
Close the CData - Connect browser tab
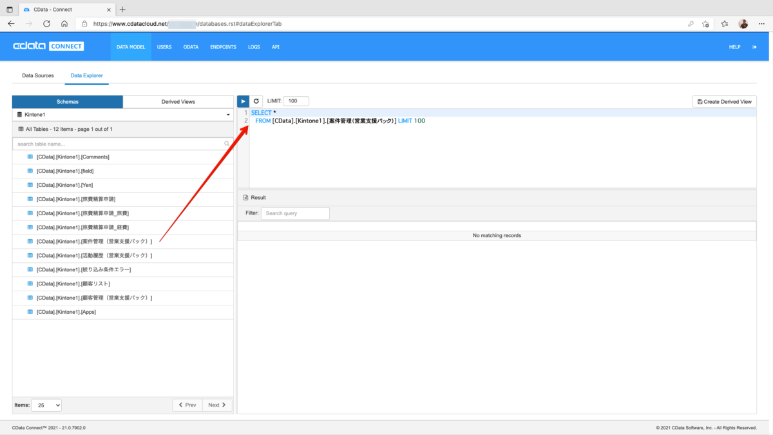(x=108, y=10)
